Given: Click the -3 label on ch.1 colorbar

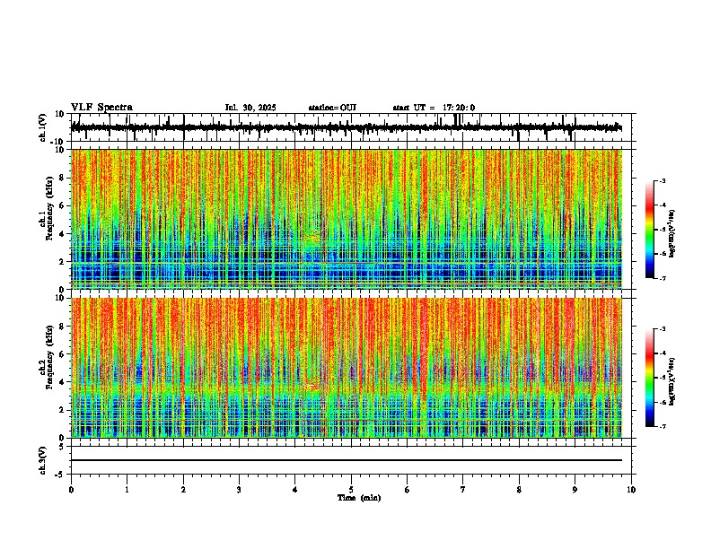Looking at the screenshot, I should click(663, 181).
